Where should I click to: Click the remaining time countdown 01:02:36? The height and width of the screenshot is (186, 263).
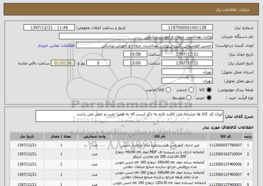pyautogui.click(x=63, y=63)
